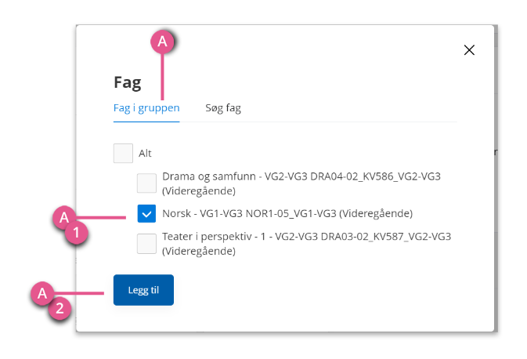Click pink A marker pointing at Norsk checkbox
The height and width of the screenshot is (359, 527).
pyautogui.click(x=64, y=218)
